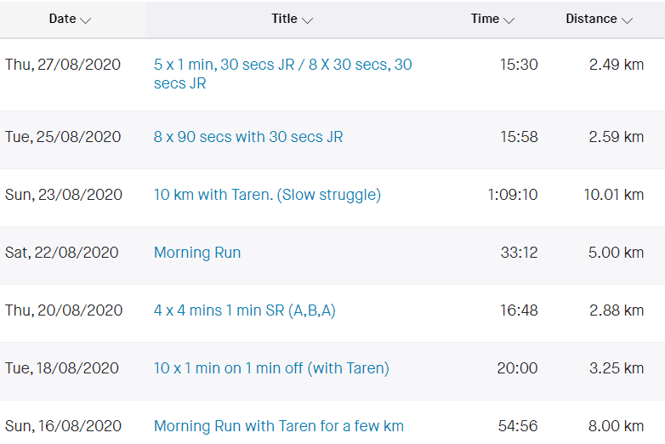This screenshot has width=665, height=444.
Task: Open the Morning Run activity from 22/08/2020
Action: point(197,253)
